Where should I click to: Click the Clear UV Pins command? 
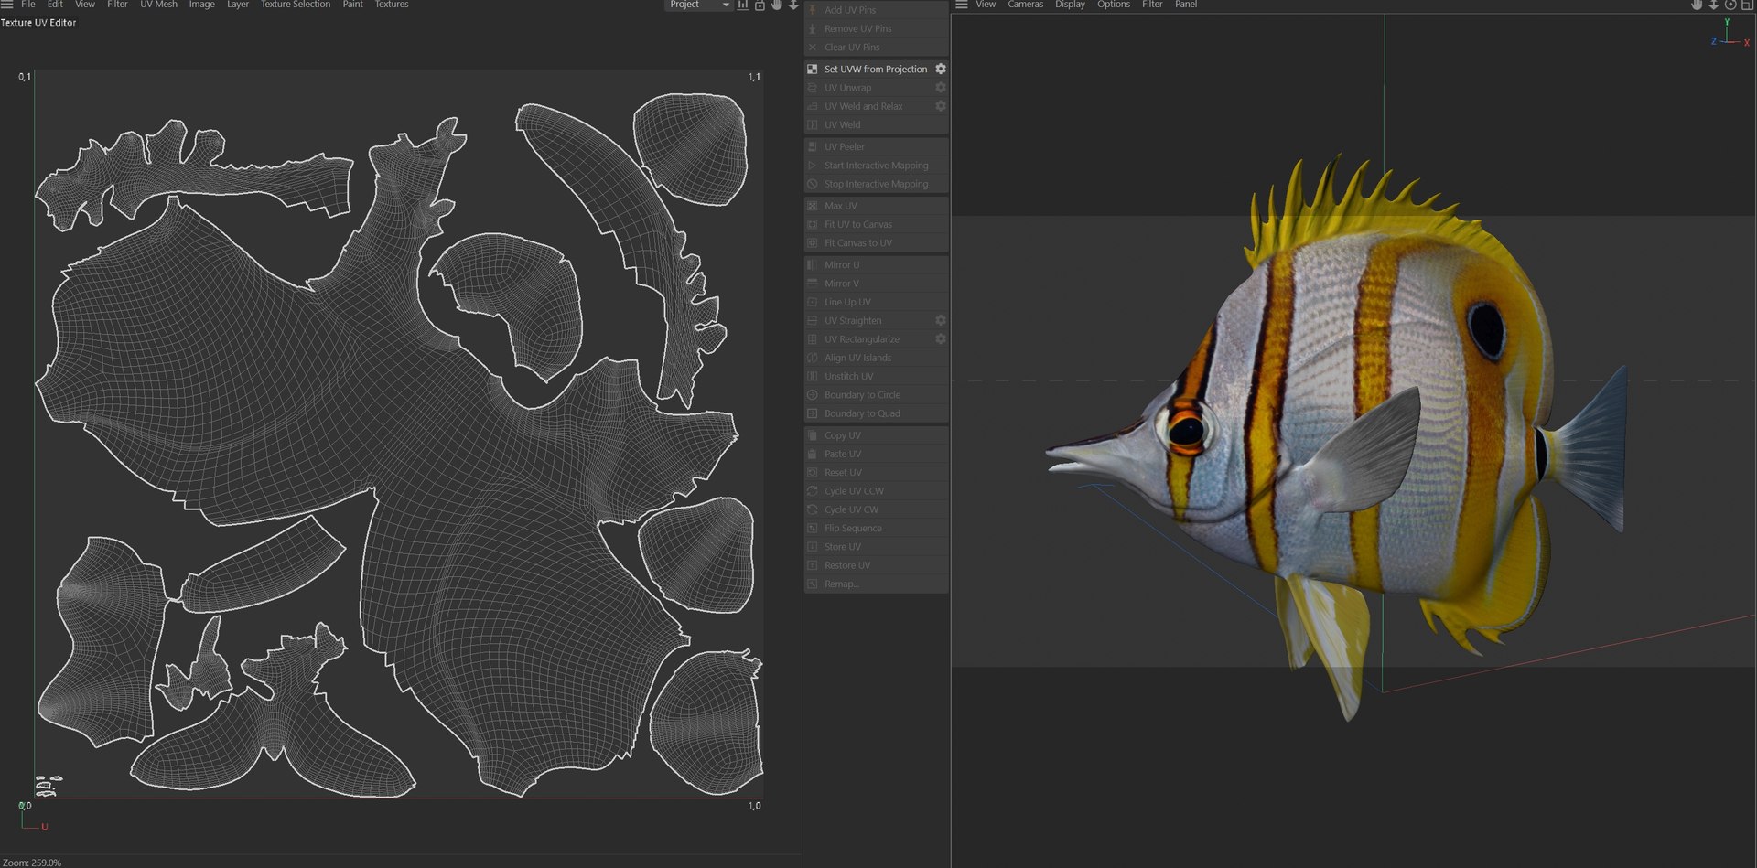click(876, 48)
